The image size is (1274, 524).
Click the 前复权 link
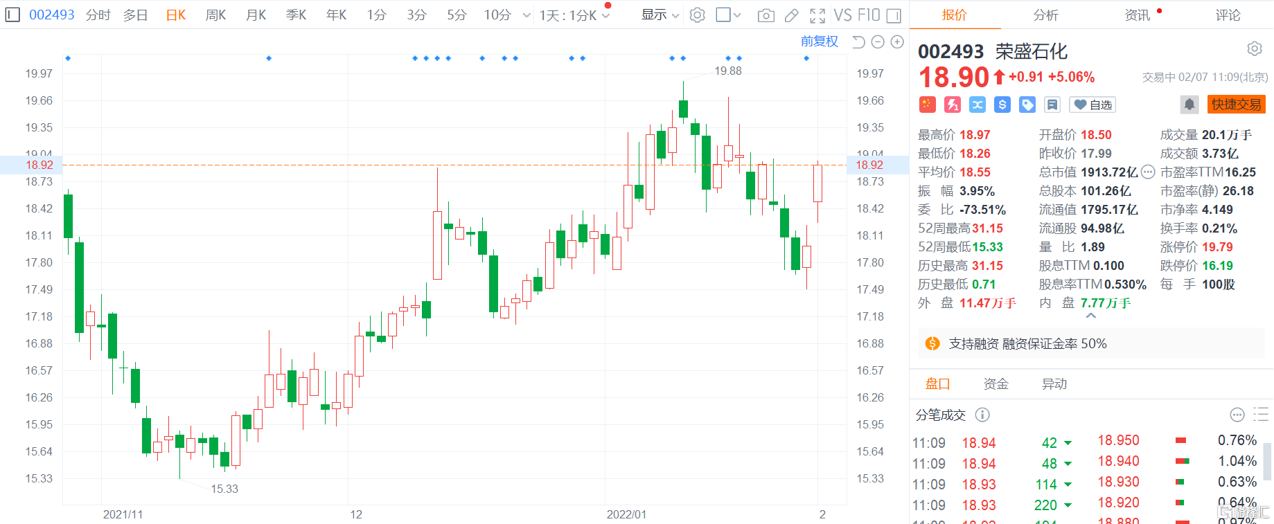[819, 42]
